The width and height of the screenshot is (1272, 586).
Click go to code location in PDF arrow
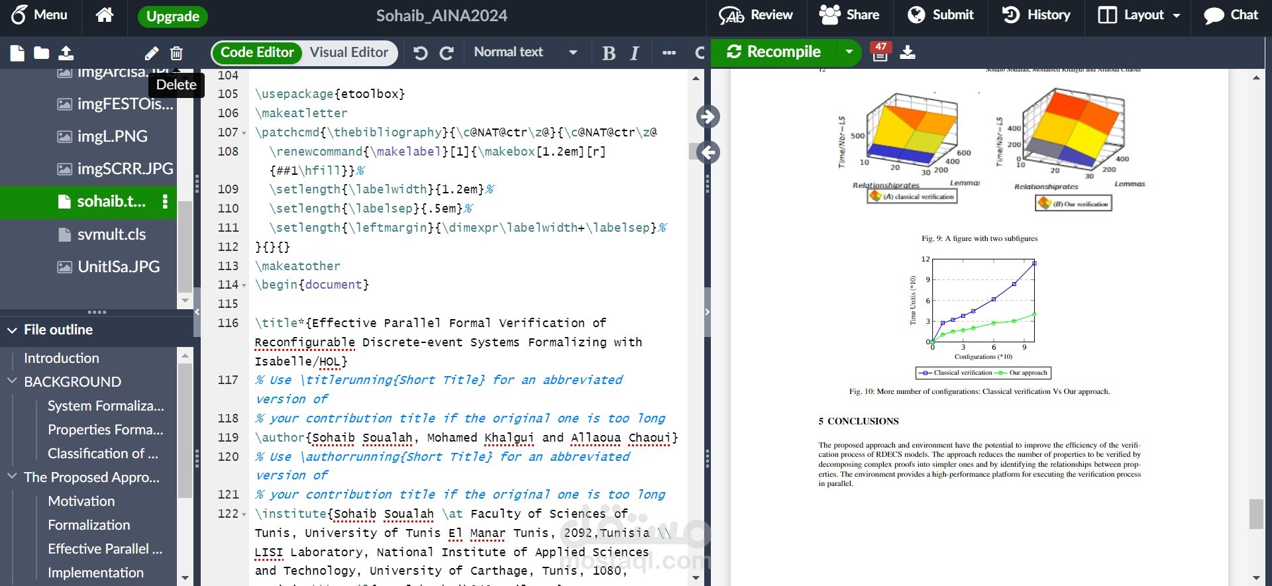tap(708, 117)
